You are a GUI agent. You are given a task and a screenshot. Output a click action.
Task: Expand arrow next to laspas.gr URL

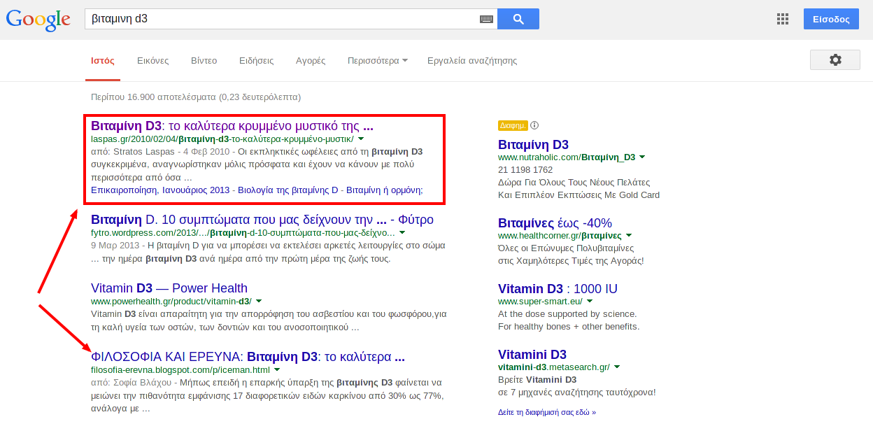click(361, 139)
